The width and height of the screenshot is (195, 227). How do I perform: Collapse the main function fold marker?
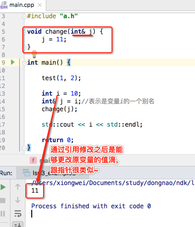coord(24,63)
